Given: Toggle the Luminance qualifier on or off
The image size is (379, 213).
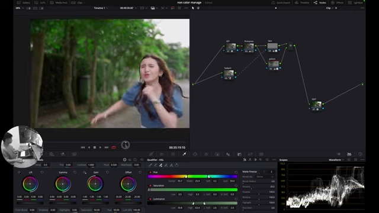Looking at the screenshot, I should coord(150,199).
